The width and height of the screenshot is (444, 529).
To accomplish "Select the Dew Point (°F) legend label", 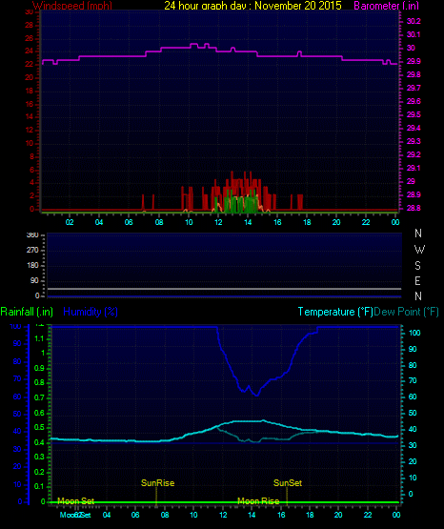I will (x=407, y=312).
